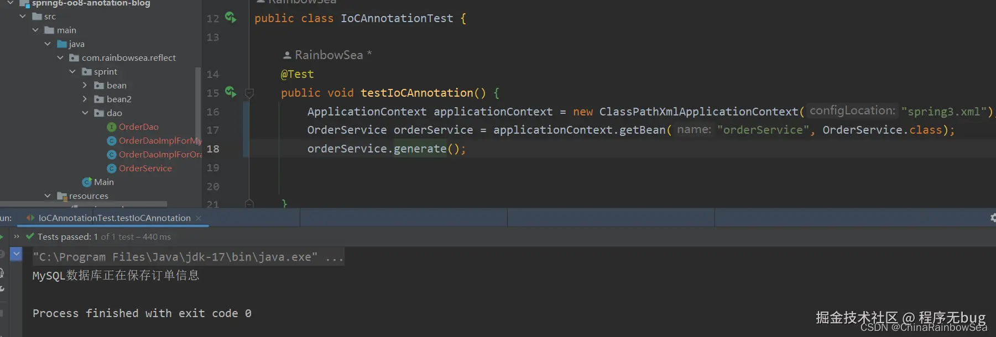
Task: Click the spring6-oo8-anotation-blog module icon
Action: (24, 3)
